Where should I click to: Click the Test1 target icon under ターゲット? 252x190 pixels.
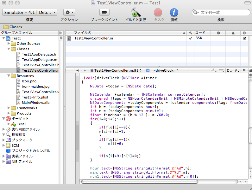pos(13,124)
